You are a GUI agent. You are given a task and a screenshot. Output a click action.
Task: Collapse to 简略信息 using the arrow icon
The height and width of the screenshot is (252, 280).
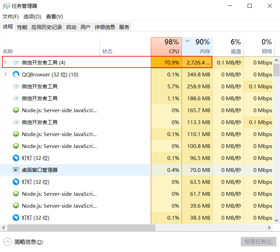7,242
